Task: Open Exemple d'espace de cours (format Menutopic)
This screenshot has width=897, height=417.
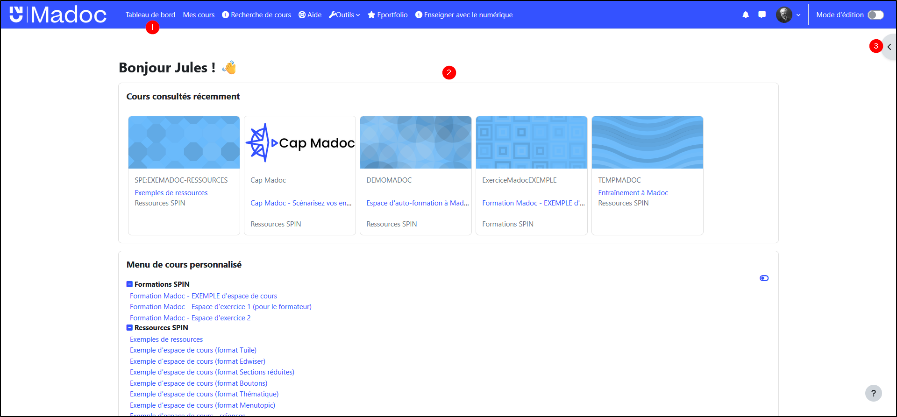Action: [x=202, y=405]
